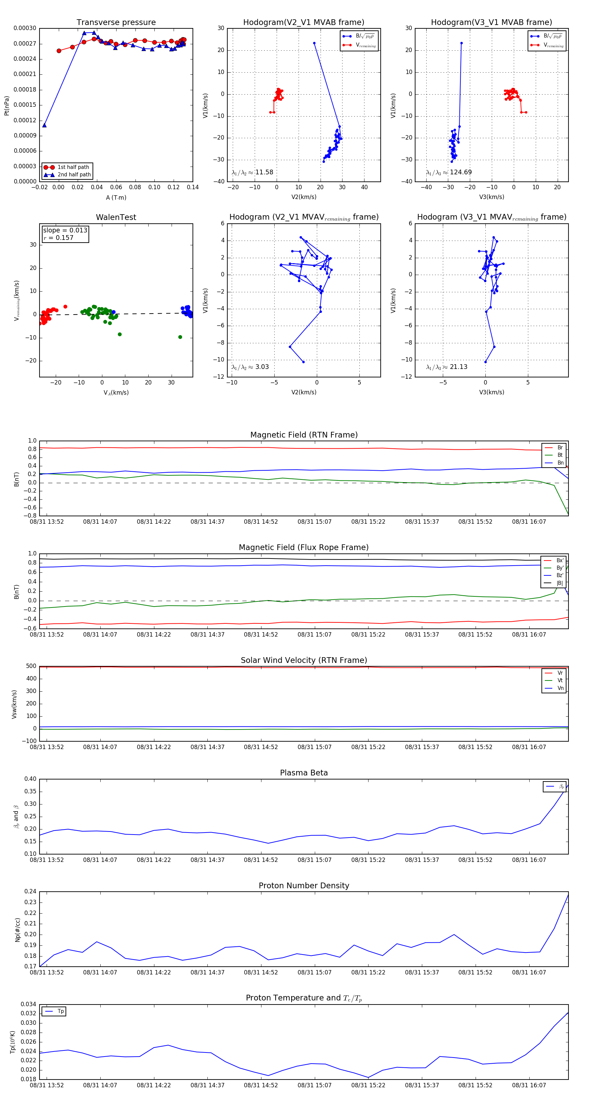The image size is (608, 1115).
Task: Click the 'Plasma Beta' panel title
Action: 304,773
